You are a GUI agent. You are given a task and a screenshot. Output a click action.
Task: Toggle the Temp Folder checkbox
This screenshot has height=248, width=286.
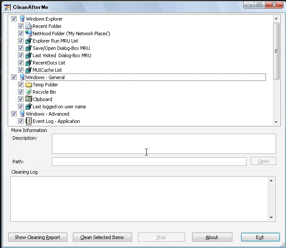coord(21,85)
